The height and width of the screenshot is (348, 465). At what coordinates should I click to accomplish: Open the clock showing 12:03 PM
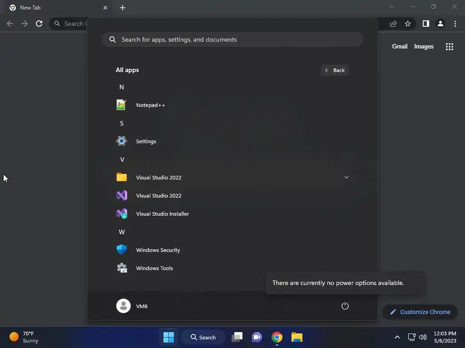coord(445,337)
